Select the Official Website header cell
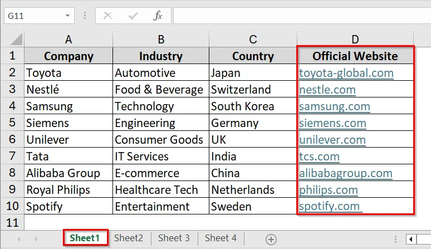 click(355, 56)
